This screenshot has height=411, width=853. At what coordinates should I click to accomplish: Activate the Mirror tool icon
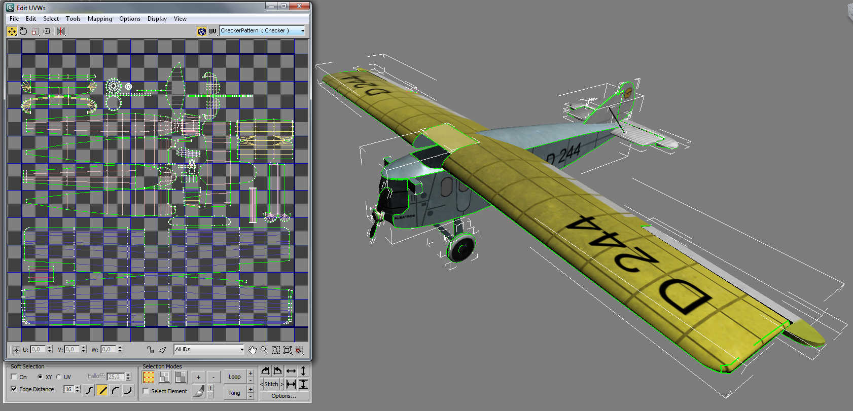[x=61, y=31]
